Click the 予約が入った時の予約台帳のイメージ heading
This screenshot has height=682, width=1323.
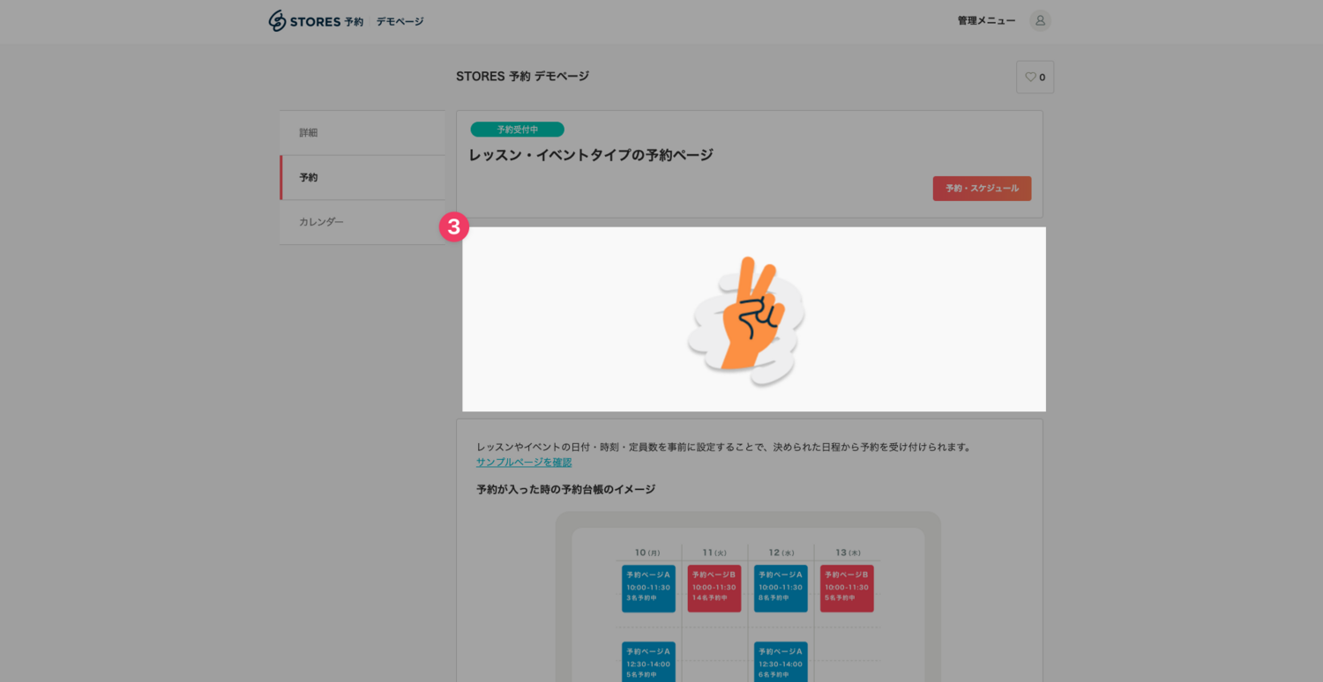point(565,489)
